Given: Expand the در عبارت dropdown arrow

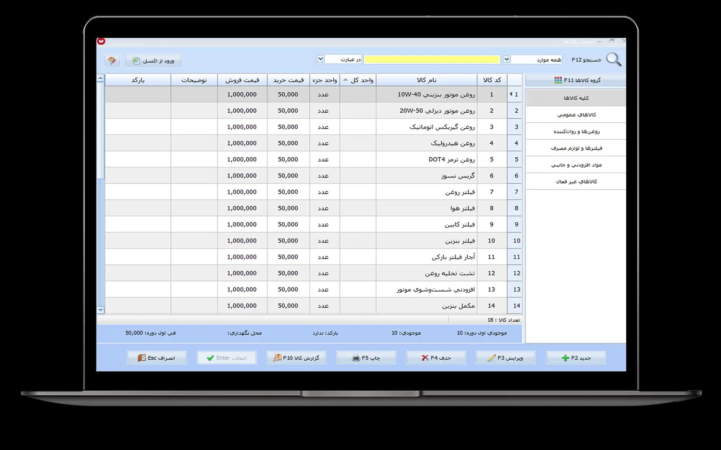Looking at the screenshot, I should tap(320, 59).
